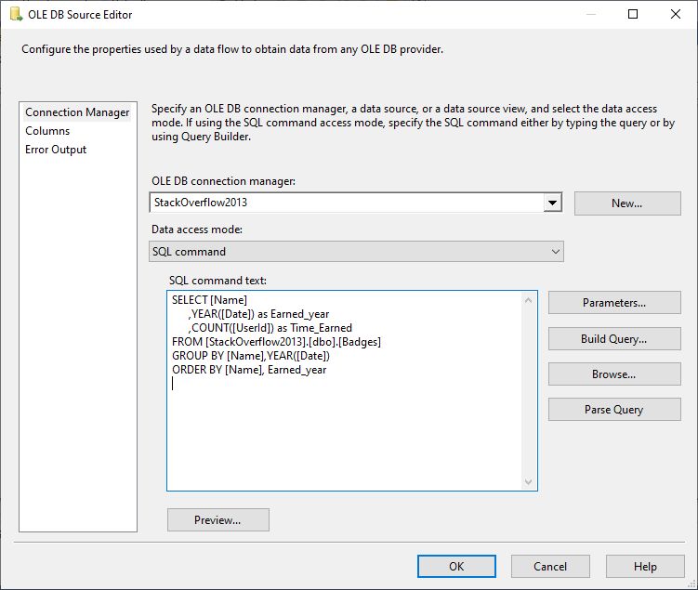Minimize the OLE DB Source Editor window
Image resolution: width=698 pixels, height=590 pixels.
click(x=591, y=15)
